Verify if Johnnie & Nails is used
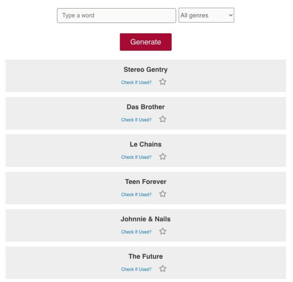 click(136, 232)
